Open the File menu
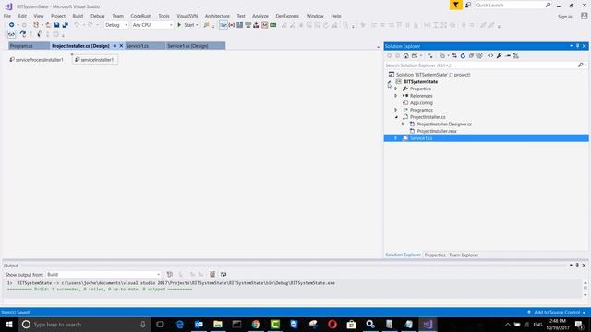 [x=7, y=16]
